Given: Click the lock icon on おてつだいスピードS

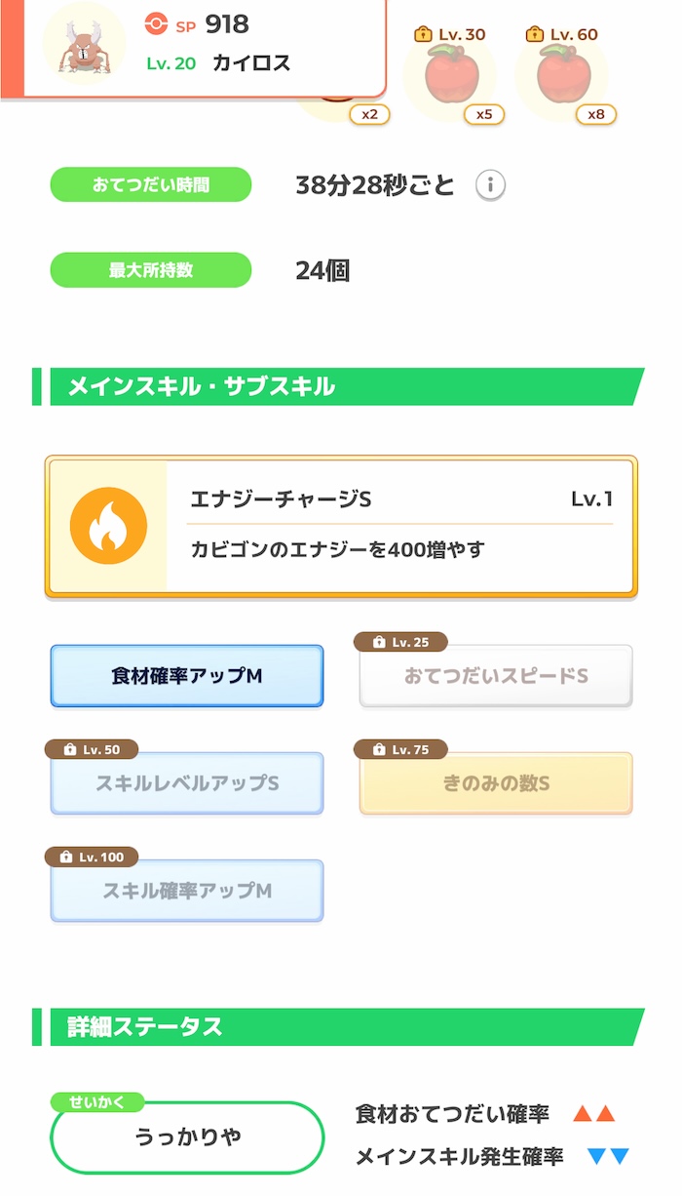Looking at the screenshot, I should [x=378, y=642].
